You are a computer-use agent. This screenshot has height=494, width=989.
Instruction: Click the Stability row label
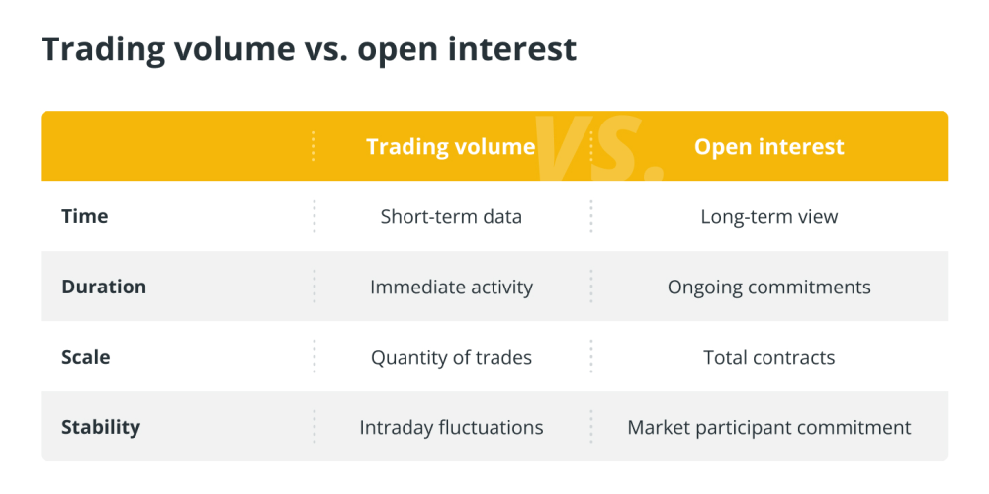101,427
